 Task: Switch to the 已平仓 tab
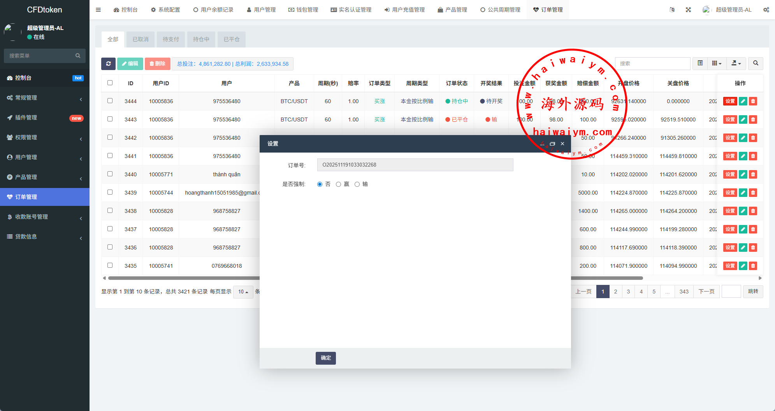click(231, 39)
